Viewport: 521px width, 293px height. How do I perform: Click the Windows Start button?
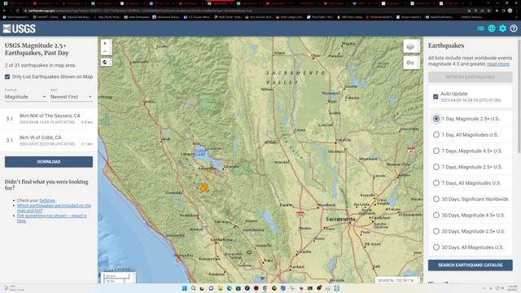point(185,288)
